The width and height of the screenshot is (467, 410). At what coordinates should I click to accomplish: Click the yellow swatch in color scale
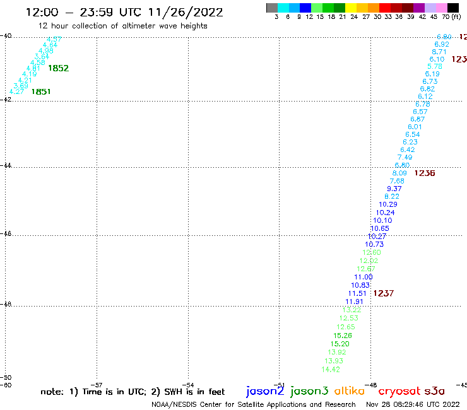tap(351, 8)
